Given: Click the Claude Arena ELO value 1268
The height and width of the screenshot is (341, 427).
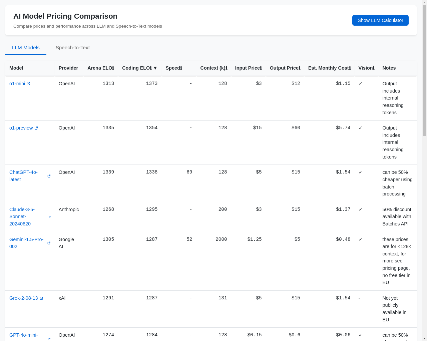Looking at the screenshot, I should [x=108, y=209].
